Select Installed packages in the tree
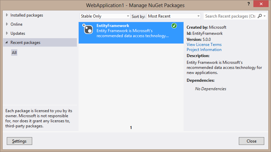 [27, 15]
